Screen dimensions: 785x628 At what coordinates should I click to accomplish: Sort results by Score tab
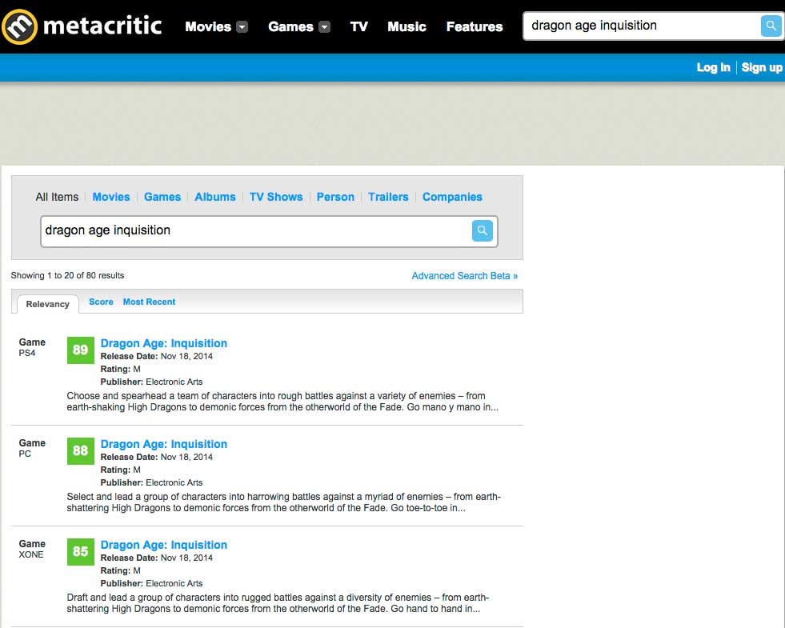[101, 302]
